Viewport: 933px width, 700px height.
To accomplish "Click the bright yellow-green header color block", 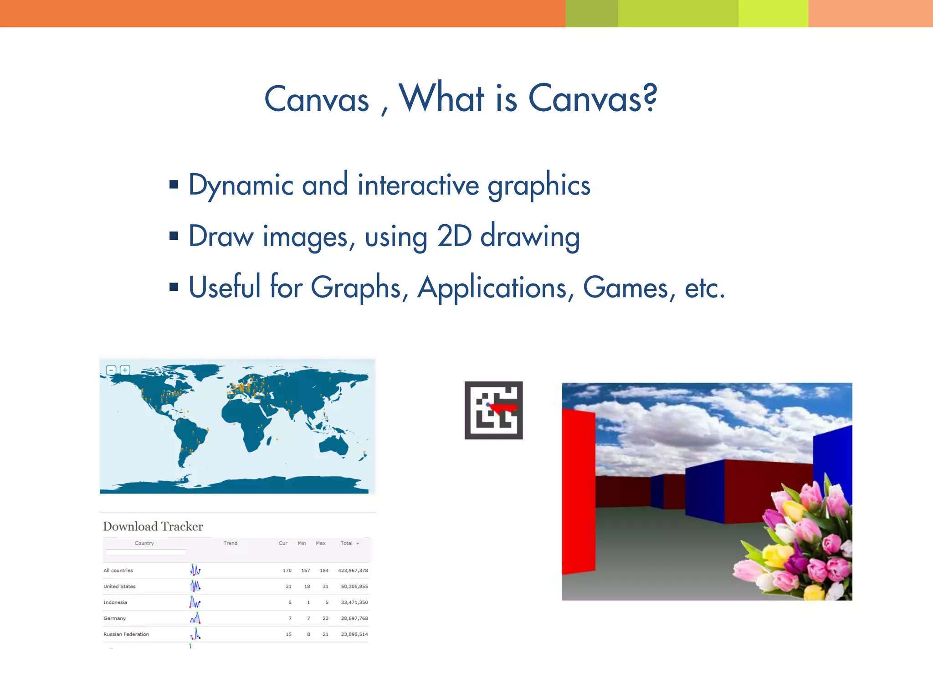I will 773,13.
